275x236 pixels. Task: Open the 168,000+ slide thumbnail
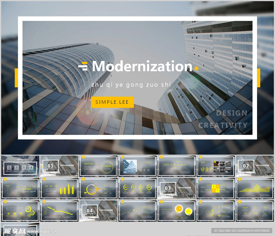tap(20, 188)
